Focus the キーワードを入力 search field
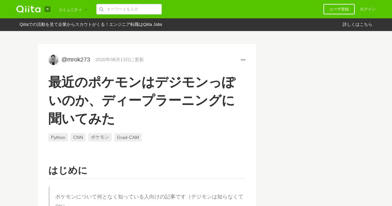Screen dimensions: 392x206 (129, 9)
